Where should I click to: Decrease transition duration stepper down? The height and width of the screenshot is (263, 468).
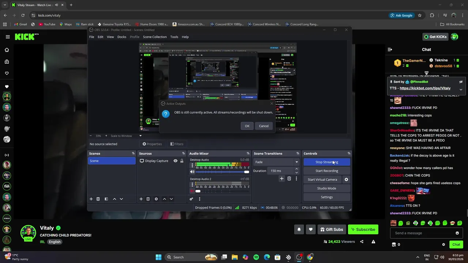tap(297, 172)
